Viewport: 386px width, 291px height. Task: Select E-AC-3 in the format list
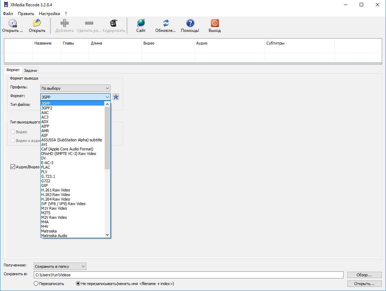click(73, 163)
